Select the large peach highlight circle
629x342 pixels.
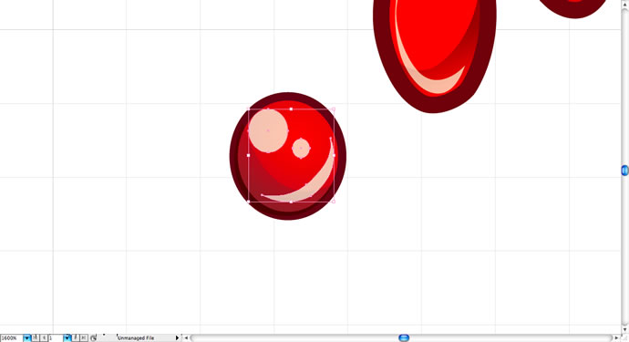(268, 130)
